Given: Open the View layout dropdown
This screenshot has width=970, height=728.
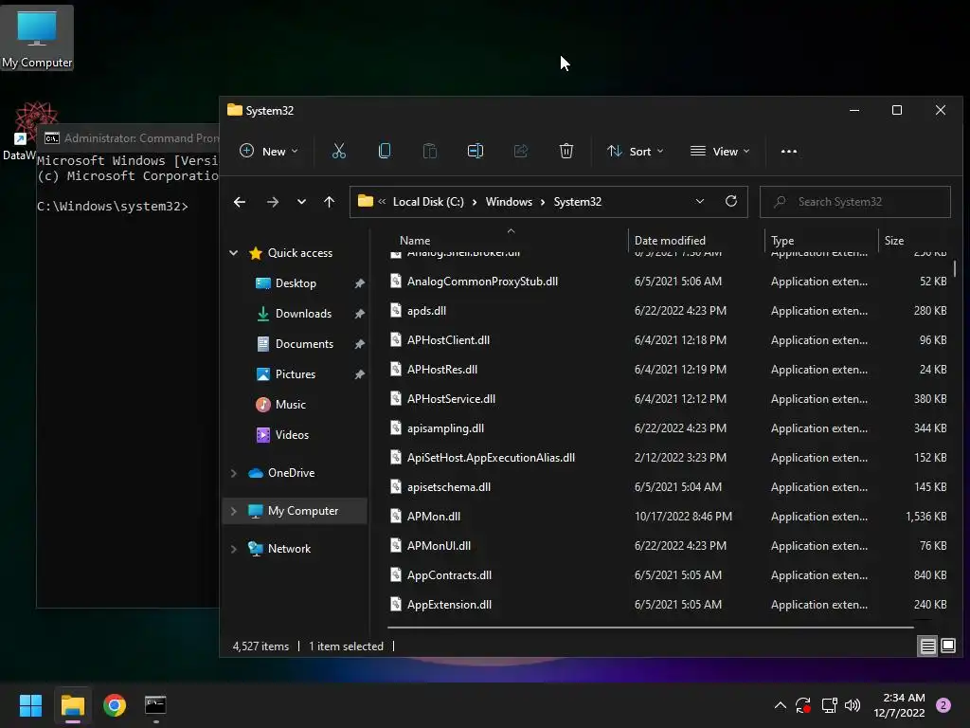Looking at the screenshot, I should pos(720,151).
